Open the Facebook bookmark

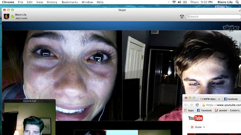coord(204,110)
